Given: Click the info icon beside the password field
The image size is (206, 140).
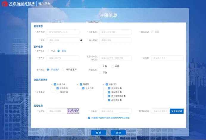Looking at the screenshot, I should pos(81,40).
